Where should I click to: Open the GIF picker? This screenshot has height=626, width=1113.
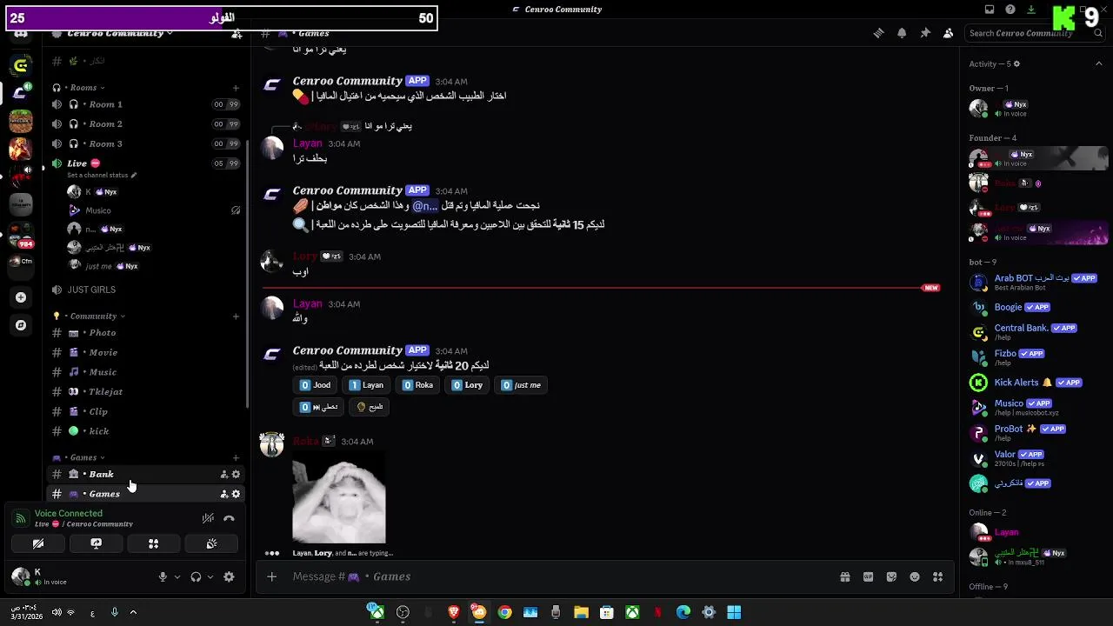pos(868,576)
